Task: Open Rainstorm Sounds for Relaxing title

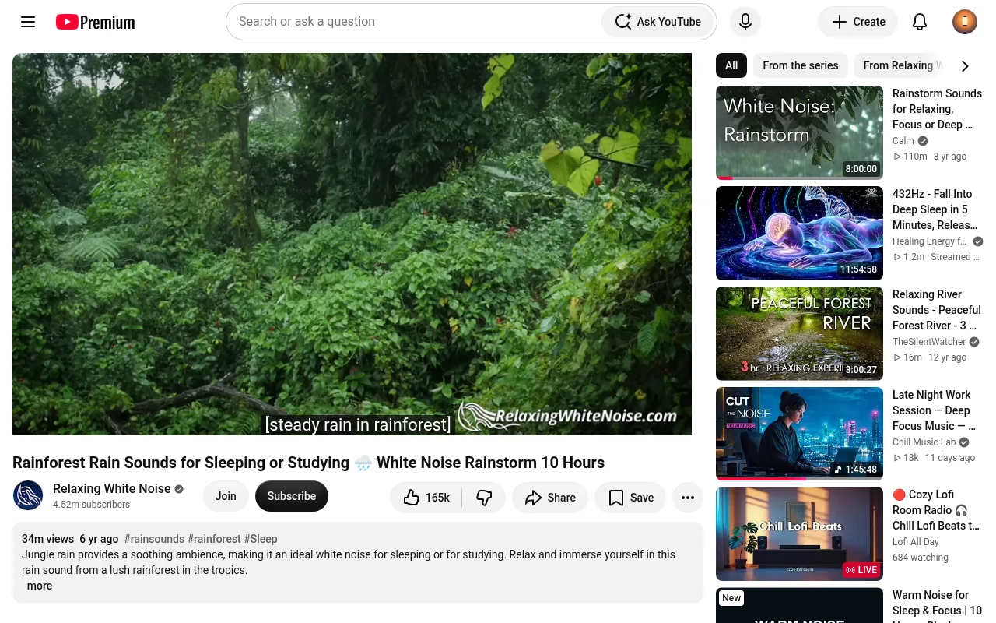Action: coord(937,109)
